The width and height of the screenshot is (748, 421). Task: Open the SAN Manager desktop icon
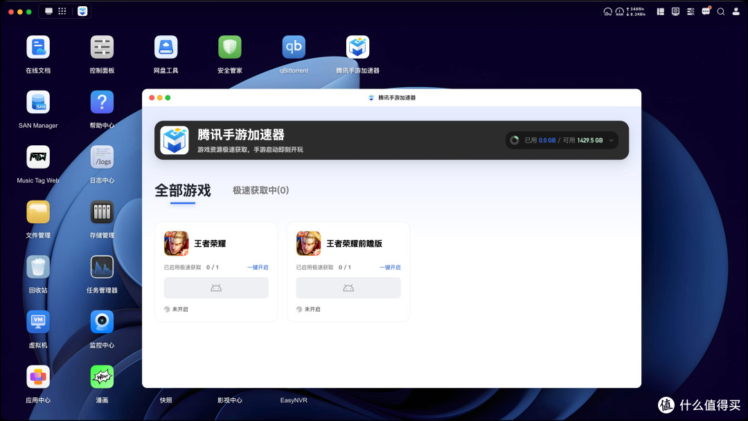click(x=38, y=102)
